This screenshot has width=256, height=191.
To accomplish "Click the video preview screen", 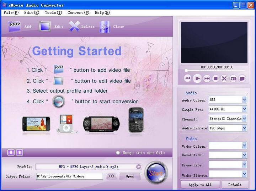I will click(214, 43).
